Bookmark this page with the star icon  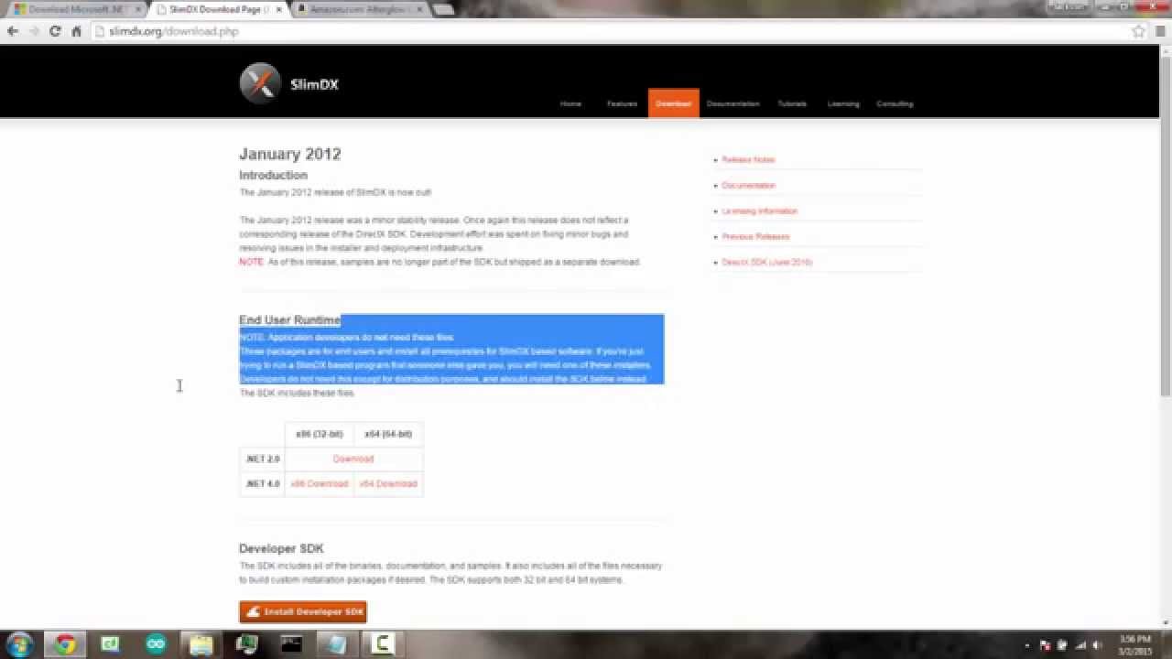[1138, 31]
